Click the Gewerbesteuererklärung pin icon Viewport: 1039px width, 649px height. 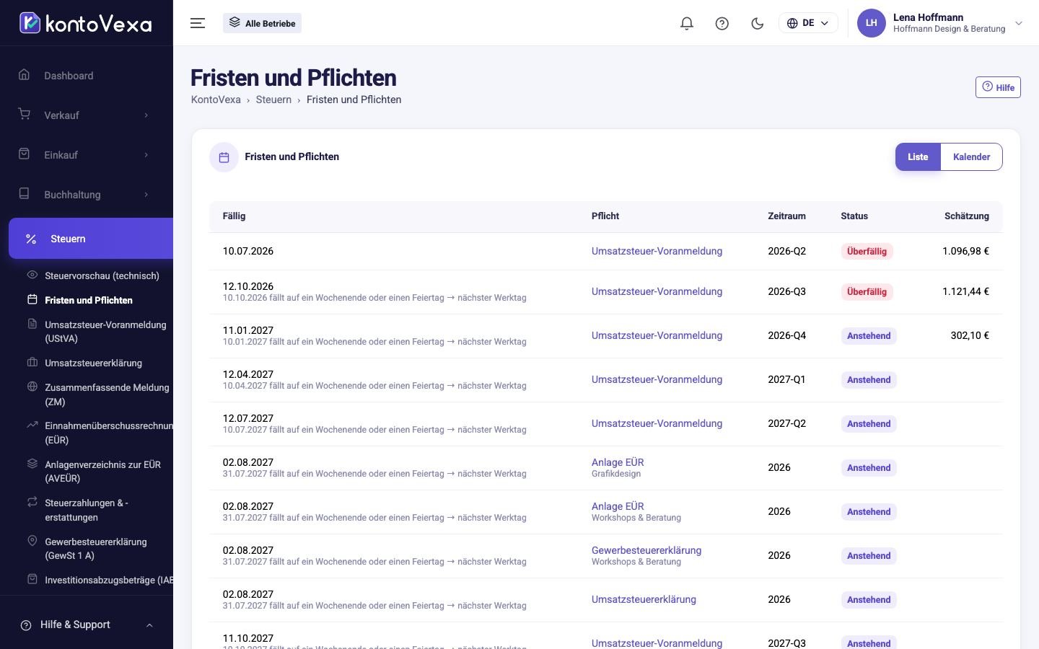(x=32, y=542)
